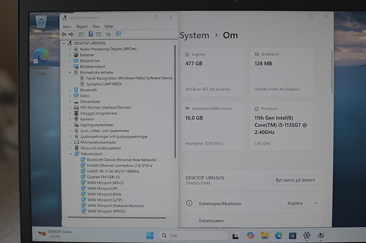The height and width of the screenshot is (243, 366).
Task: Select WAN Miniport (PPPOE)
Action: coord(106,211)
